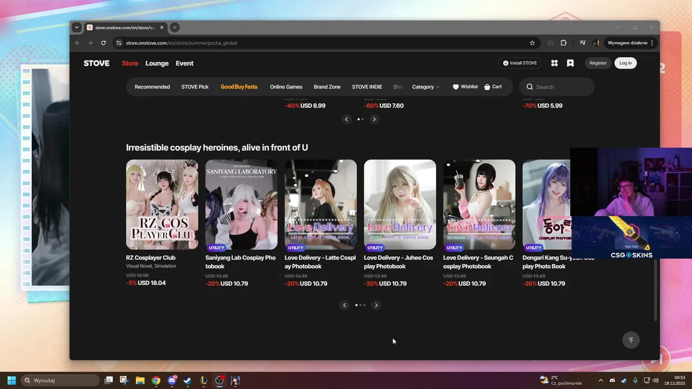692x389 pixels.
Task: Open the Recommended menu item
Action: [152, 87]
